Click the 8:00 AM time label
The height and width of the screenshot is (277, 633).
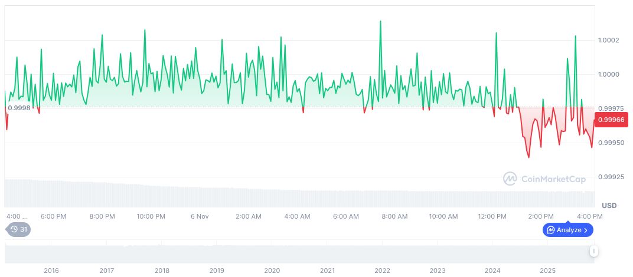pos(394,216)
